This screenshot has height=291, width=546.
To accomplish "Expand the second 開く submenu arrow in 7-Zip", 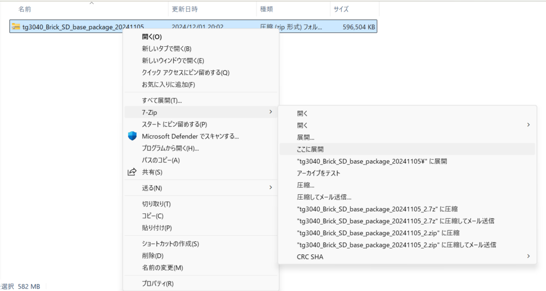I will 528,124.
